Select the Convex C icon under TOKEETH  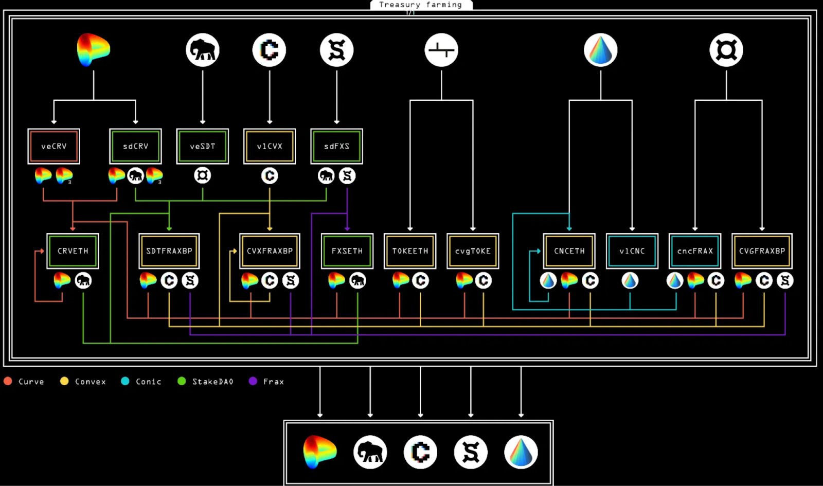421,280
